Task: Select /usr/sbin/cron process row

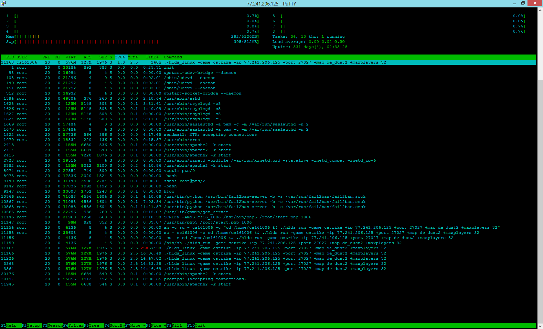Action: point(268,140)
